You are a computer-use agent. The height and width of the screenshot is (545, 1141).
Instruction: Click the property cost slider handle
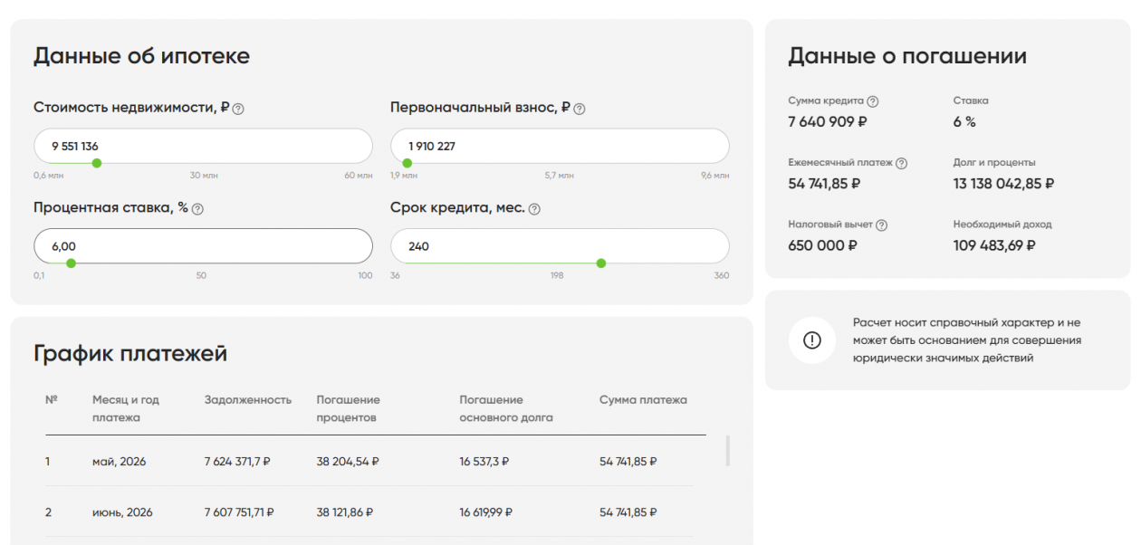pos(97,163)
